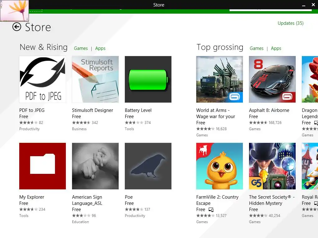Click 'FarmVille 2: Country Escape' title
The width and height of the screenshot is (318, 238).
tap(217, 200)
